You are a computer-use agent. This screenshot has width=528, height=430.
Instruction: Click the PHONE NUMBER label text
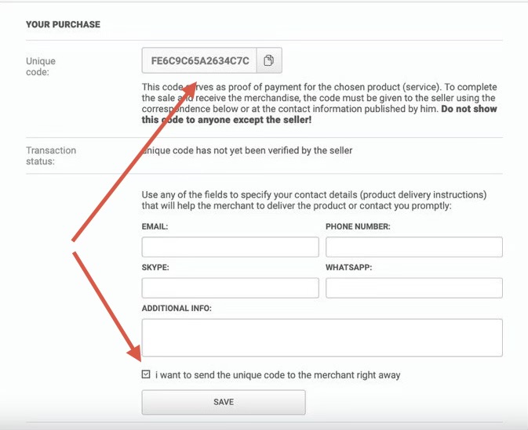coord(358,226)
